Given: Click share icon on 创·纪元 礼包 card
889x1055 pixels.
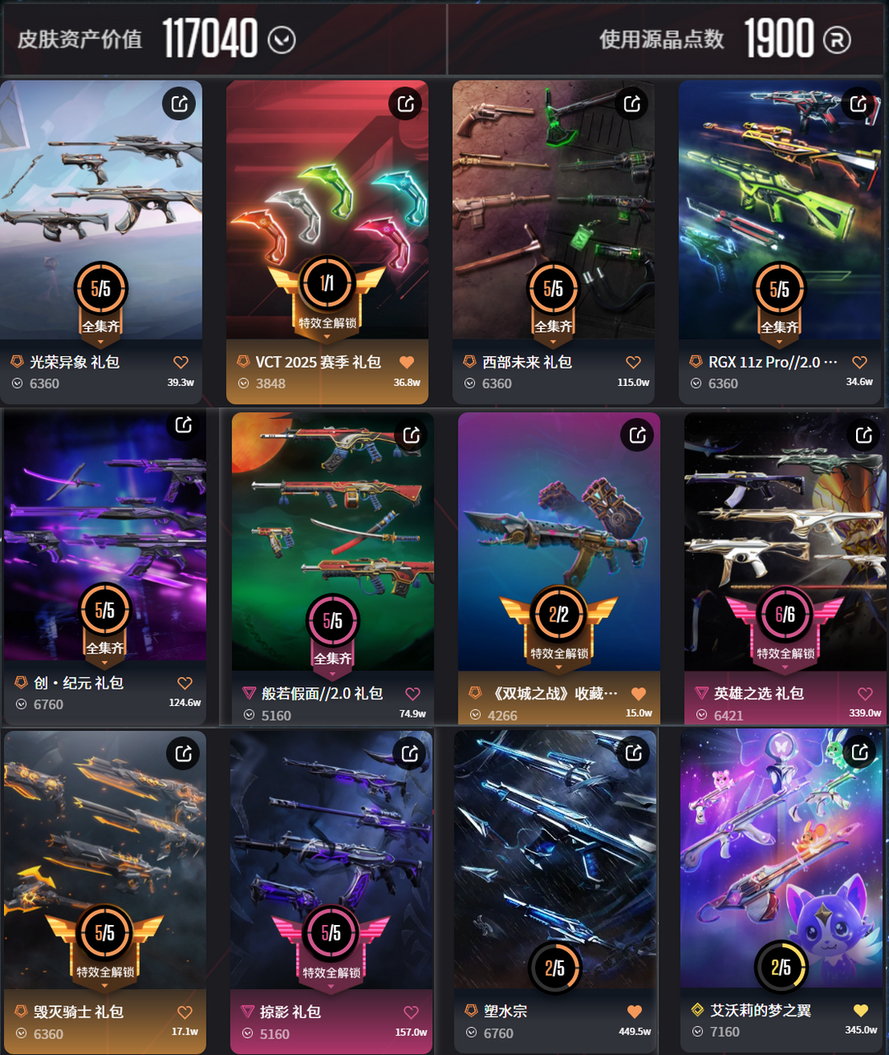Looking at the screenshot, I should [x=183, y=425].
